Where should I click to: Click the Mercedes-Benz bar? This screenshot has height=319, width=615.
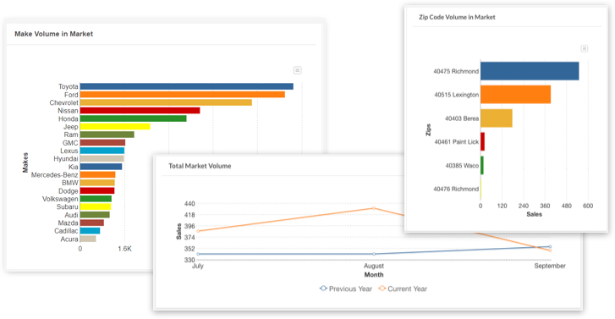(97, 174)
